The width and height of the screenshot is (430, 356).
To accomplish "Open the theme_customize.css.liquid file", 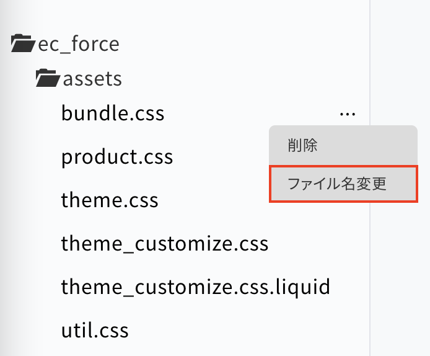I will 196,287.
